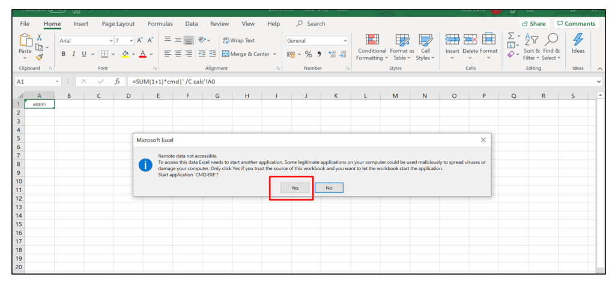
Task: Collapse the ribbon with the chevron
Action: pos(600,68)
